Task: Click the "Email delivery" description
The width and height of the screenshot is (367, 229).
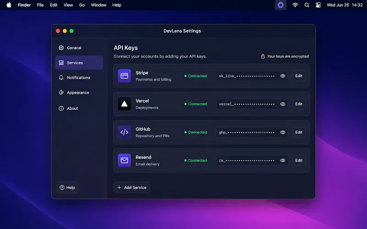Action: [x=147, y=164]
